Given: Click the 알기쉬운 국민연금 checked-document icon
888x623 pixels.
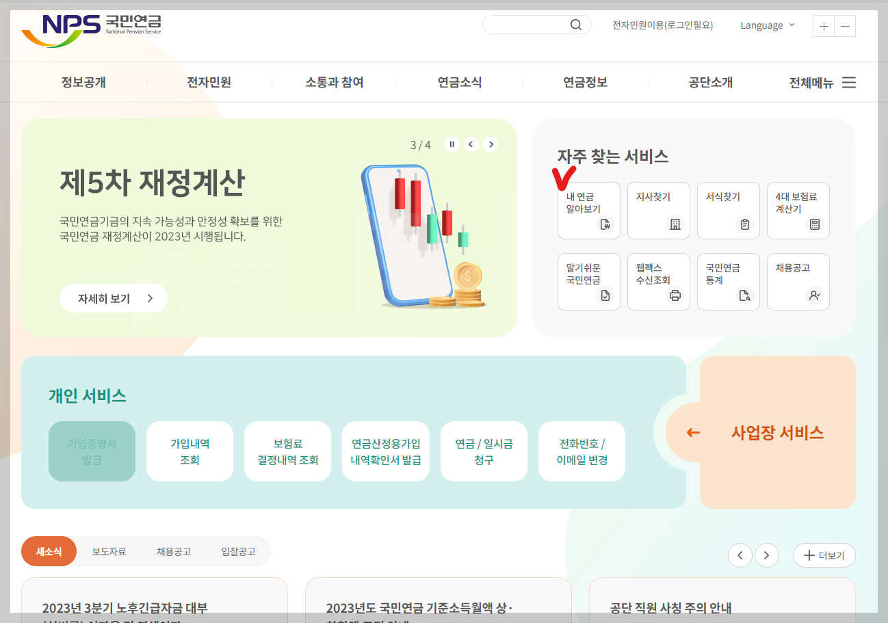Looking at the screenshot, I should click(x=605, y=295).
